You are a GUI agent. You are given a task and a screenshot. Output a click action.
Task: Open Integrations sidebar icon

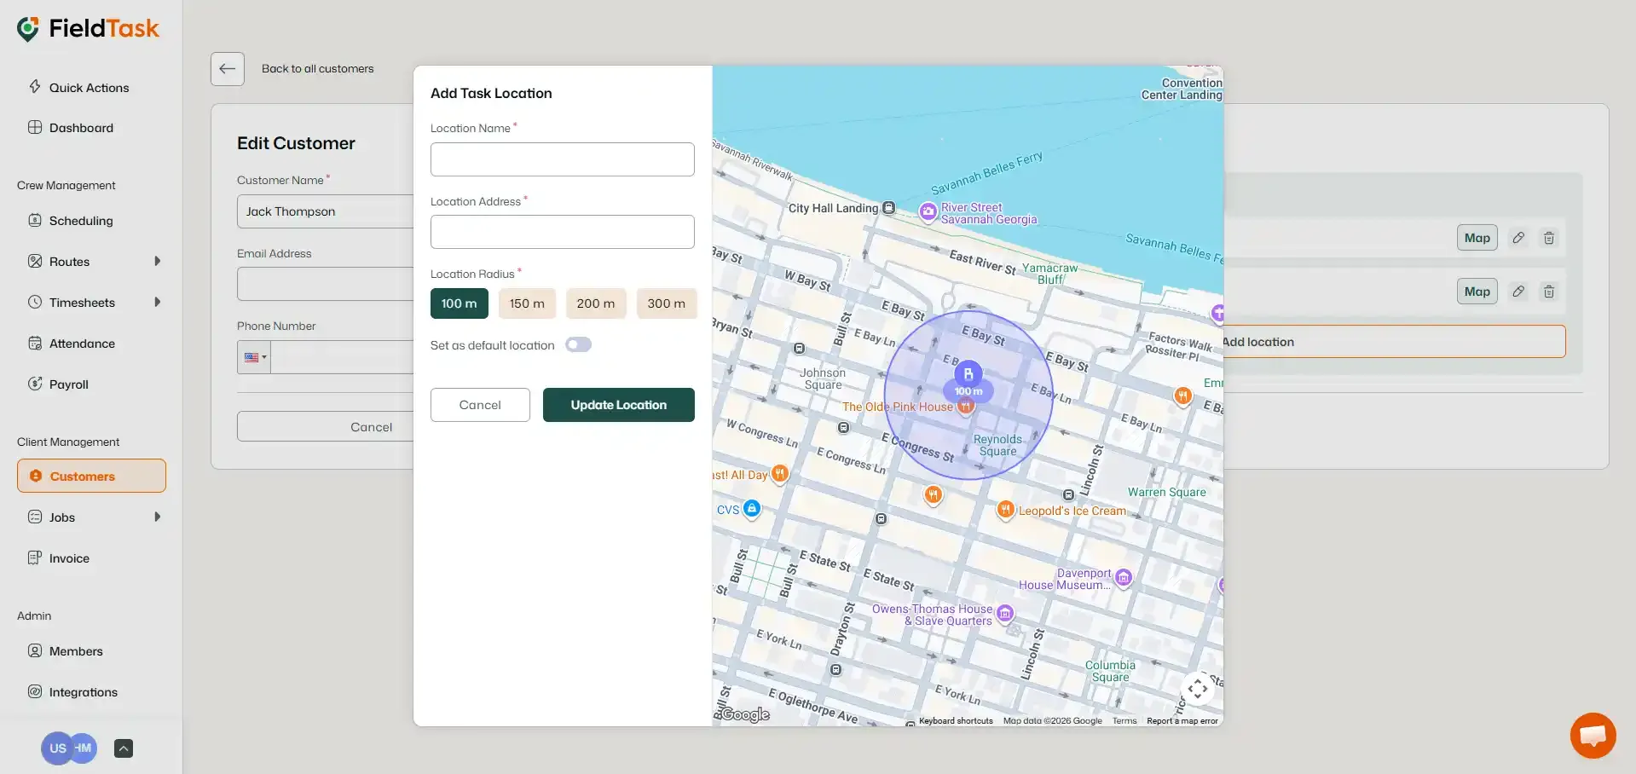35,691
